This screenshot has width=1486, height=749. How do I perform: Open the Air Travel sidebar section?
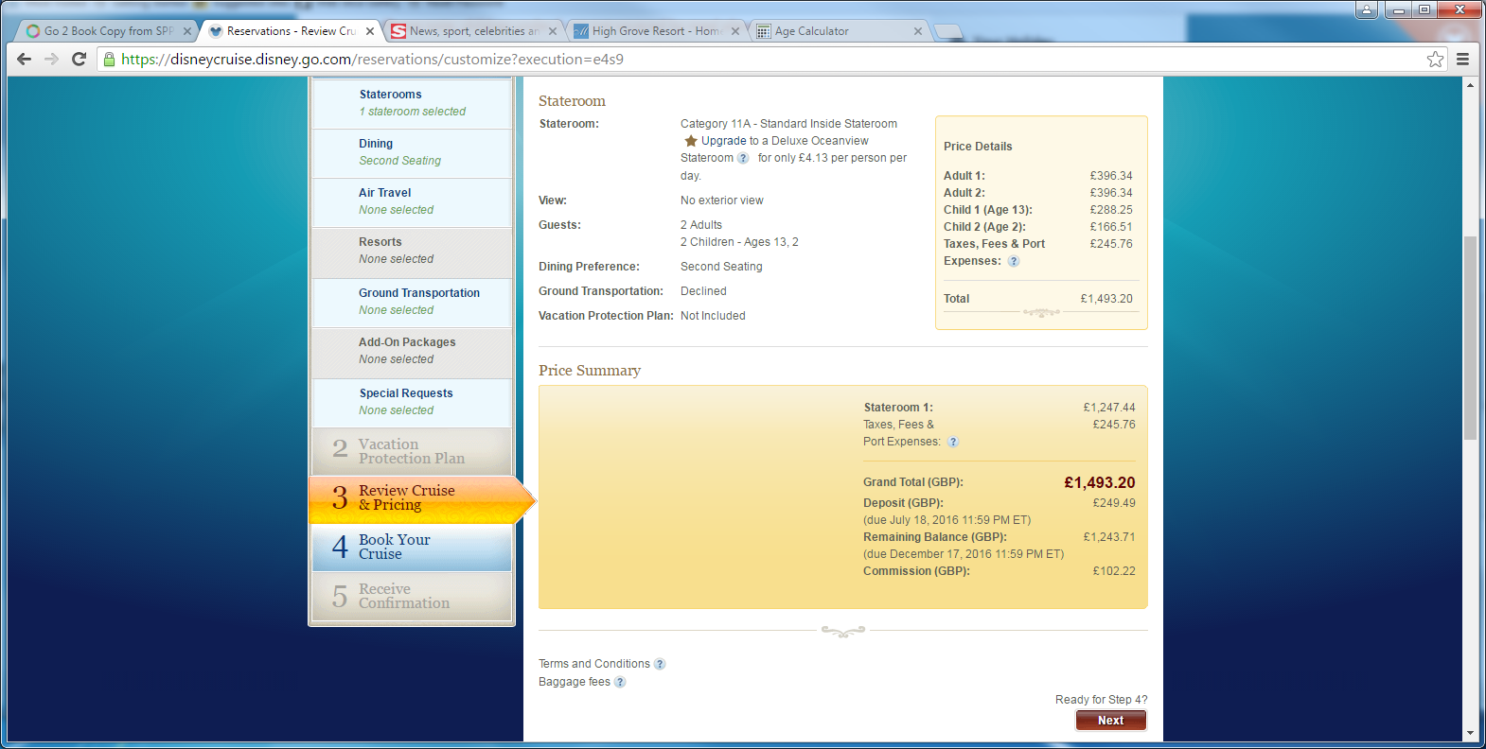pos(412,201)
